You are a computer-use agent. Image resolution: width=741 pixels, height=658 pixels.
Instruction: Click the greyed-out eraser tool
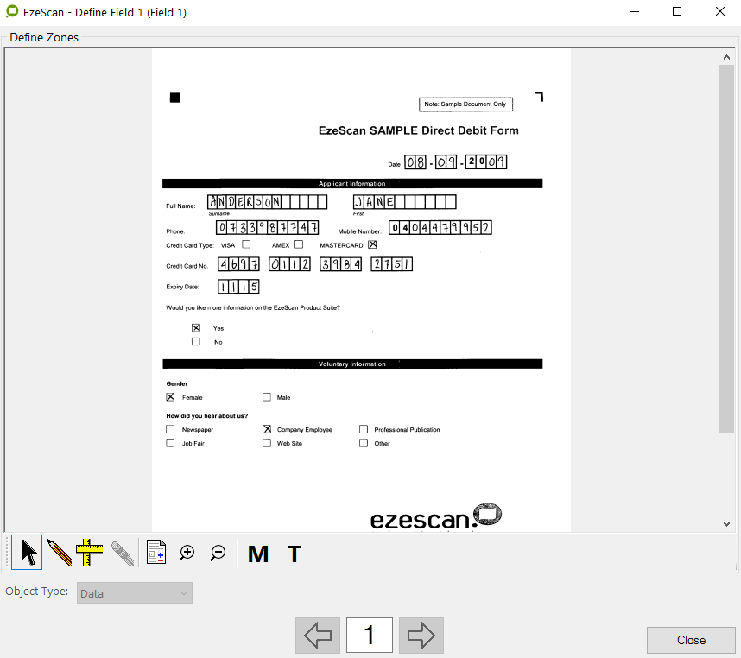click(122, 553)
